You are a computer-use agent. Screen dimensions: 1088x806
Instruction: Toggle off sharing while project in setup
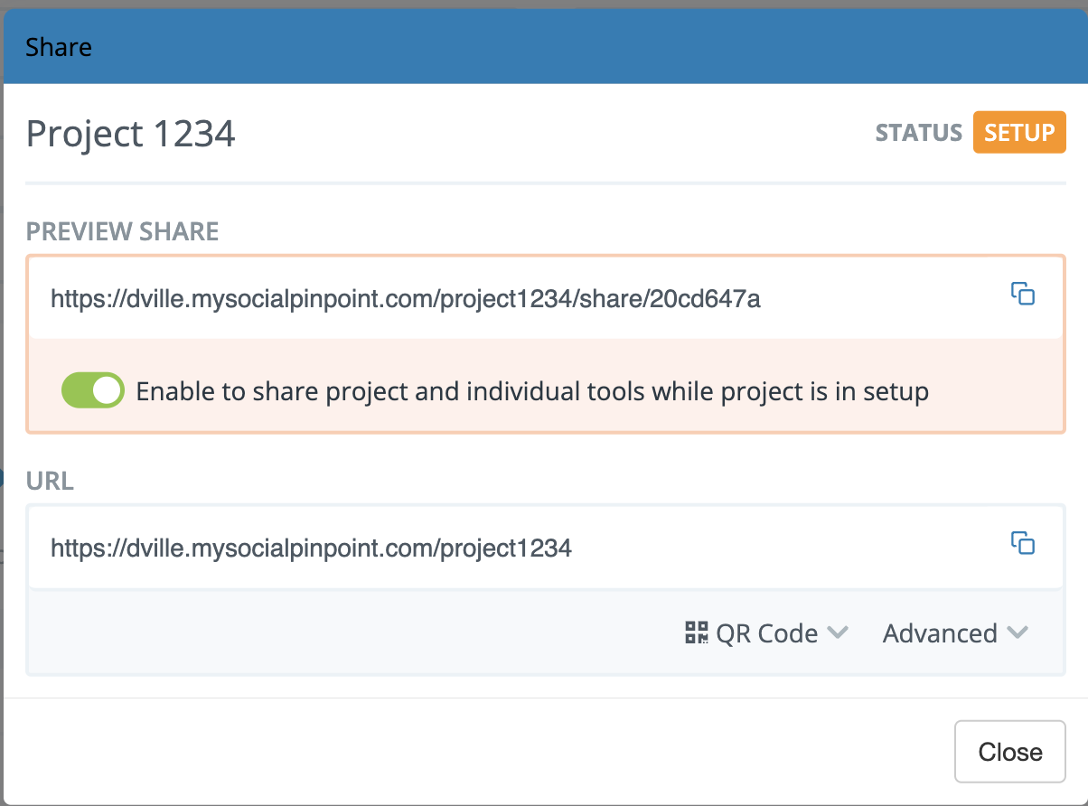pos(92,390)
